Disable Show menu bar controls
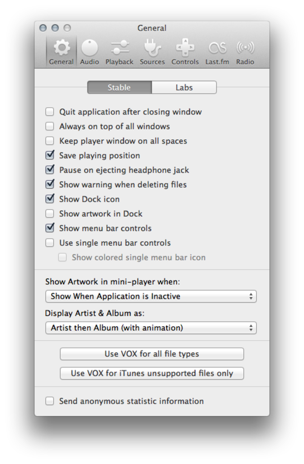The height and width of the screenshot is (464, 304). pyautogui.click(x=50, y=228)
